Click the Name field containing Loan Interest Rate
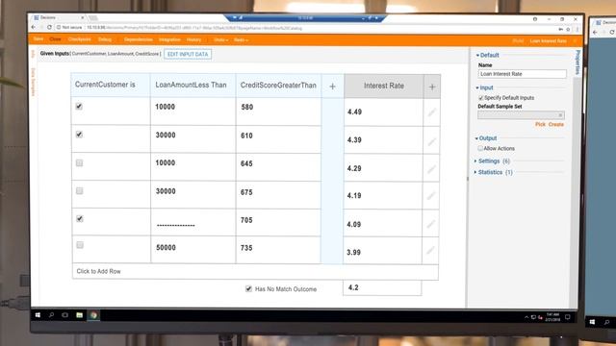Screen dimensions: 616x346 (x=522, y=74)
